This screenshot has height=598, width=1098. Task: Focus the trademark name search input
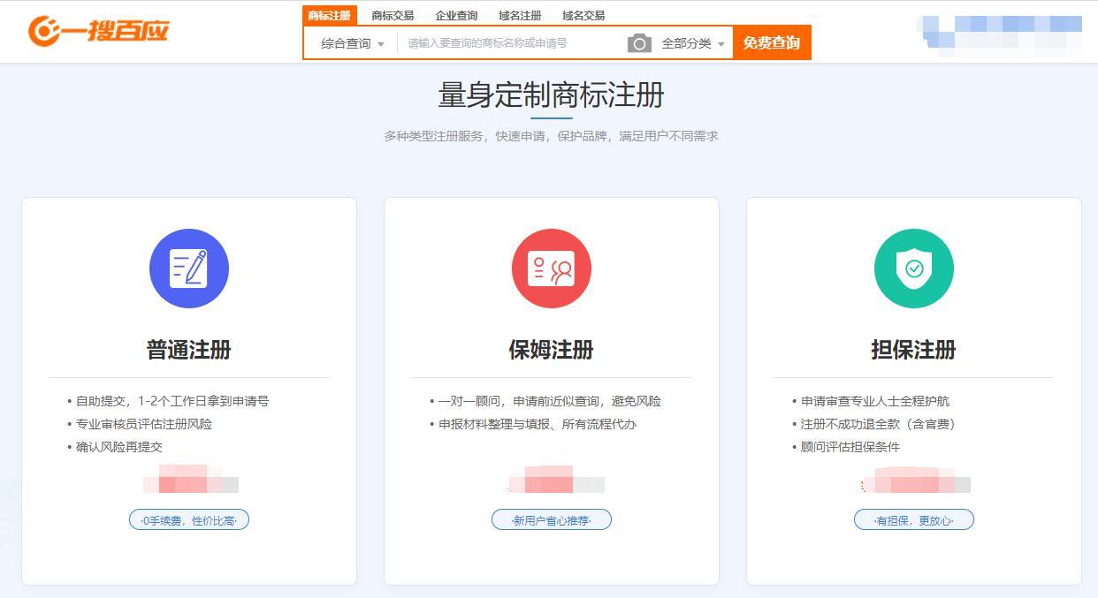click(511, 43)
